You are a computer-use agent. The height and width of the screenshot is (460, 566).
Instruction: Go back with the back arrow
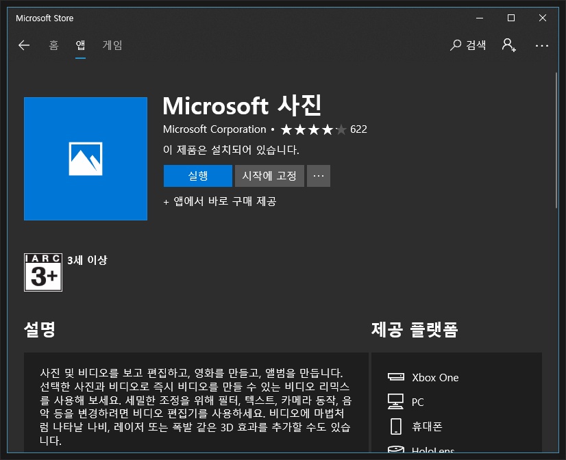(x=24, y=45)
